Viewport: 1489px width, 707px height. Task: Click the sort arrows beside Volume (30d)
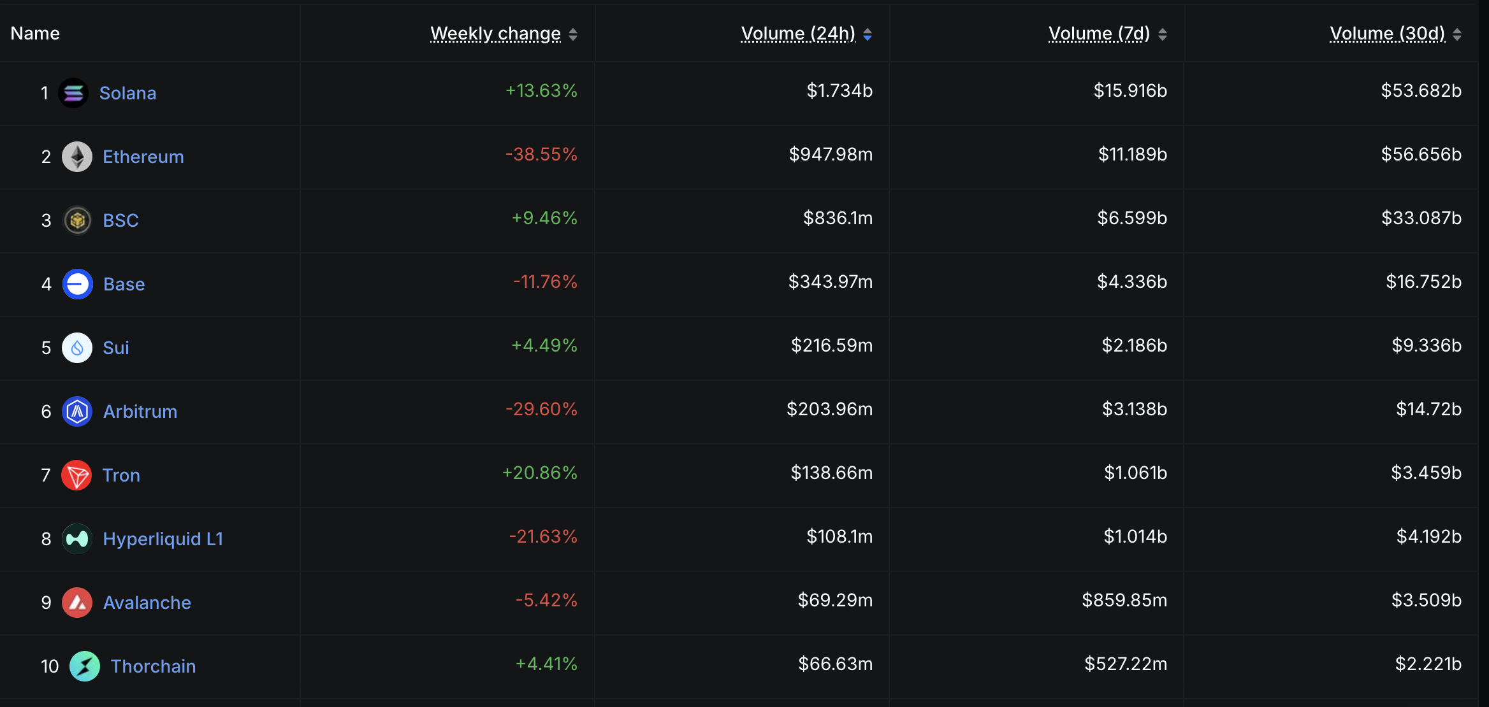(1457, 34)
